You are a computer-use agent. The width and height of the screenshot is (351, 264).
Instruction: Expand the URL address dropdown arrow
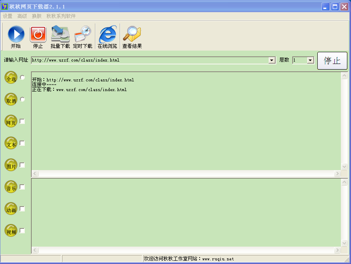pyautogui.click(x=272, y=60)
